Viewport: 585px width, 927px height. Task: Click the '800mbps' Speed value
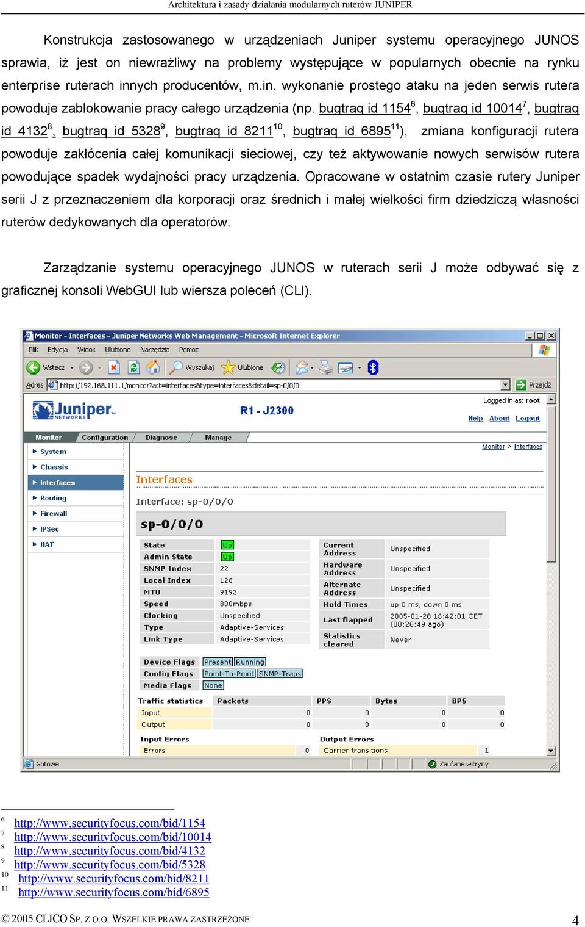pos(236,604)
